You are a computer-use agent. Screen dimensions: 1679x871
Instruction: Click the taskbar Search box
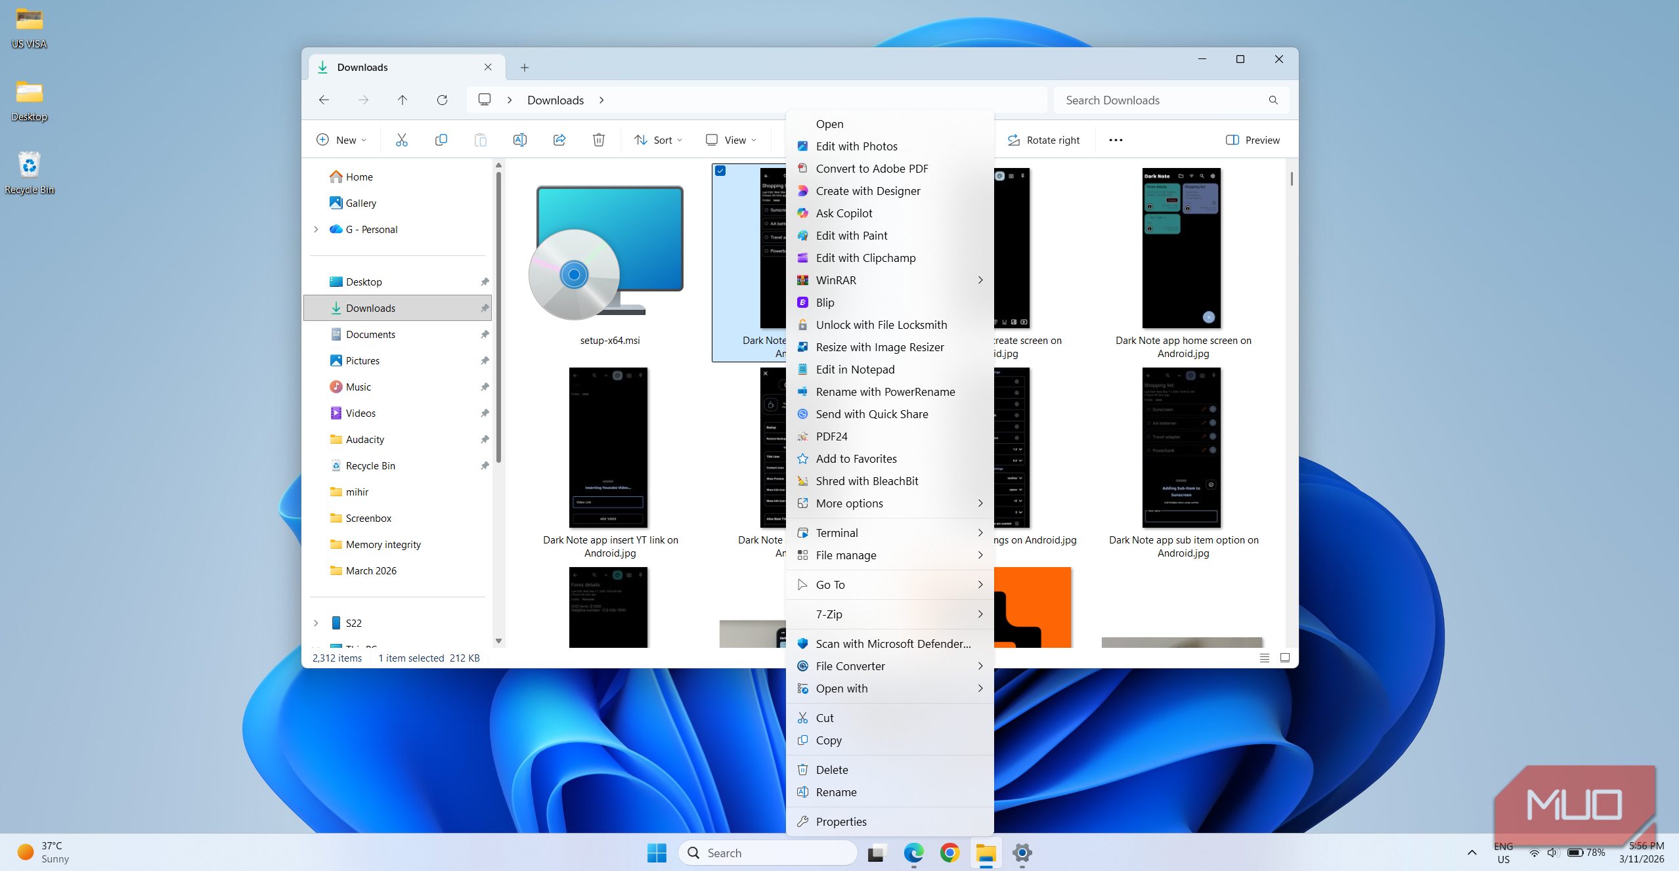click(767, 853)
